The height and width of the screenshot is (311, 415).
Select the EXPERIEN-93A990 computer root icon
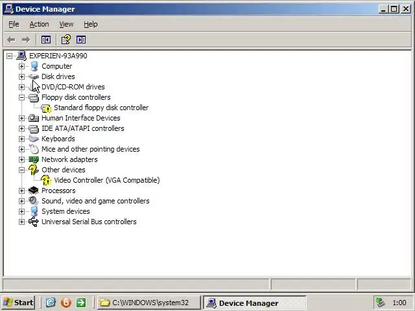(x=21, y=56)
